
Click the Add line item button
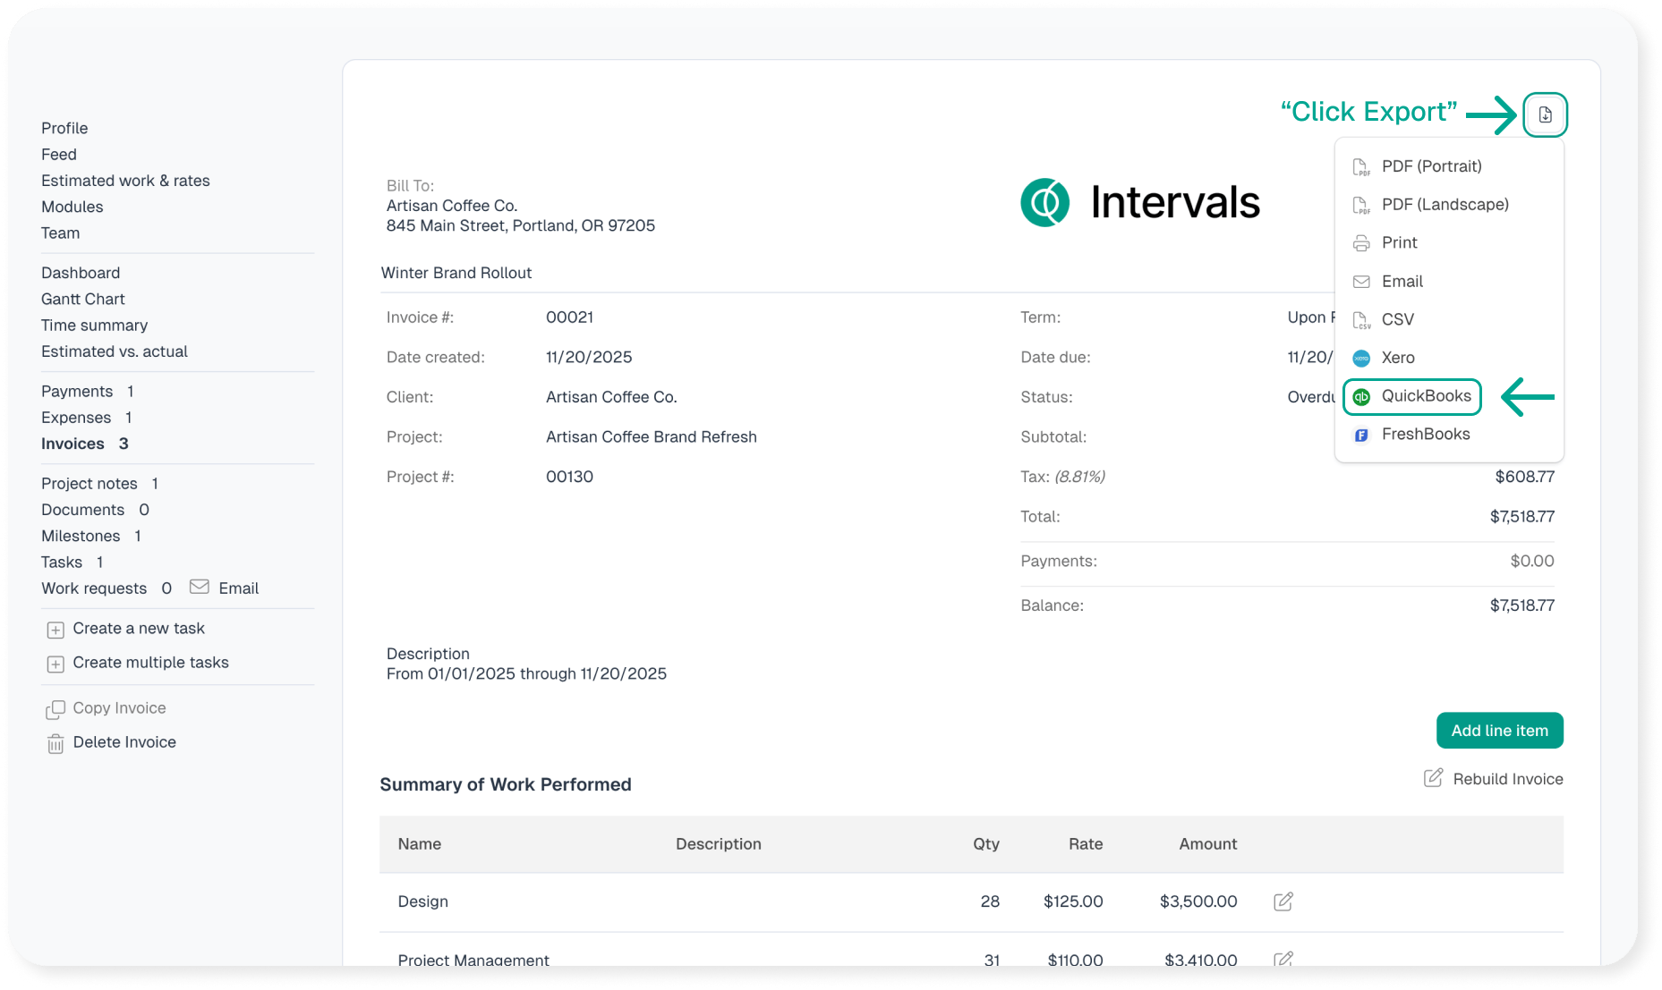[1499, 731]
